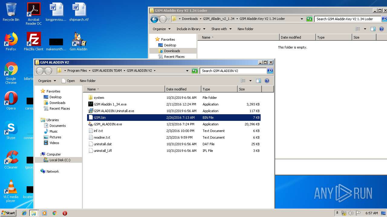
Task: Click New folder in the Loder window
Action: coord(246,29)
